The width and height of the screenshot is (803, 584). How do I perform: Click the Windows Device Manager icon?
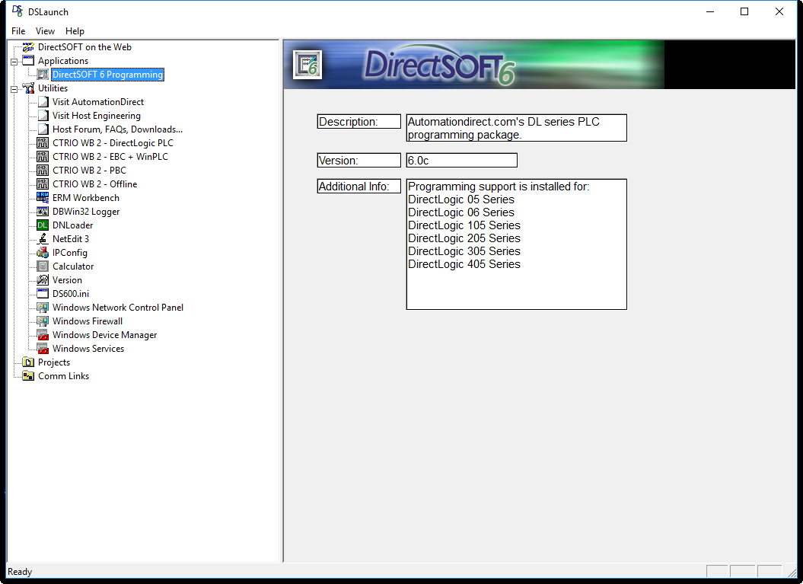click(43, 335)
